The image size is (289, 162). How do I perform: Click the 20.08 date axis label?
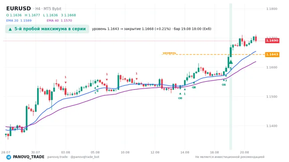click(x=244, y=152)
